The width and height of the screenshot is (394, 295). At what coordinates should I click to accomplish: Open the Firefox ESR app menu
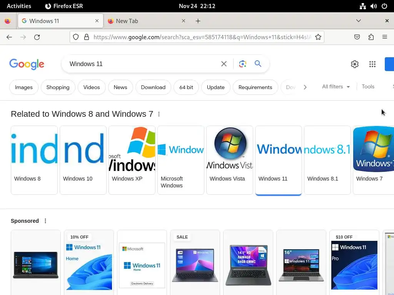[x=64, y=6]
